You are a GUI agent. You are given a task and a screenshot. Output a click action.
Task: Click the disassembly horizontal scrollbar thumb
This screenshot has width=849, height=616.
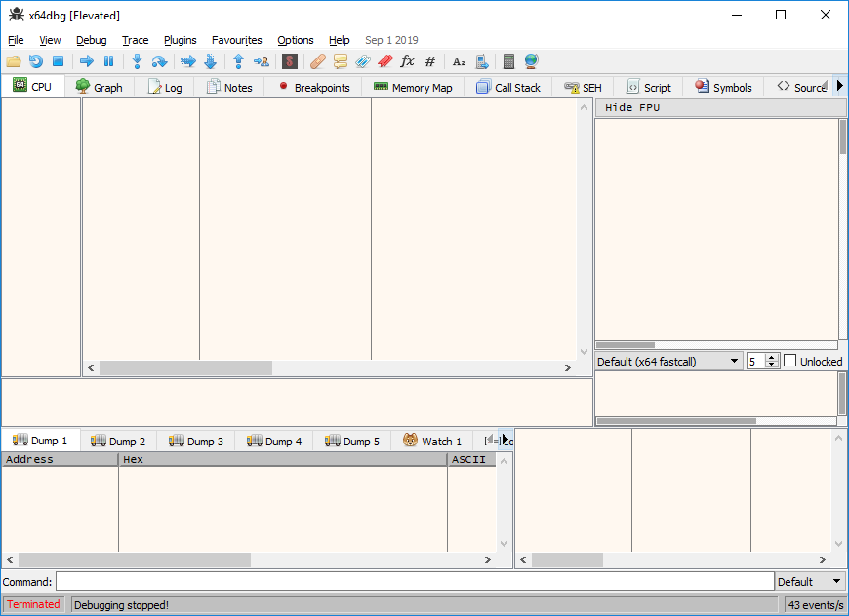pyautogui.click(x=185, y=367)
